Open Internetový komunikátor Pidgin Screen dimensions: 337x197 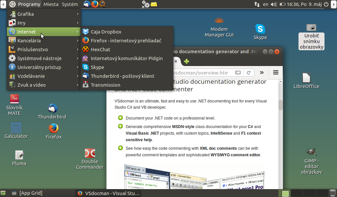point(127,58)
